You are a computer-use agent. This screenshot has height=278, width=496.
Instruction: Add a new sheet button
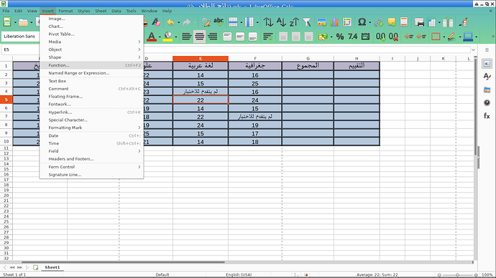[36, 267]
